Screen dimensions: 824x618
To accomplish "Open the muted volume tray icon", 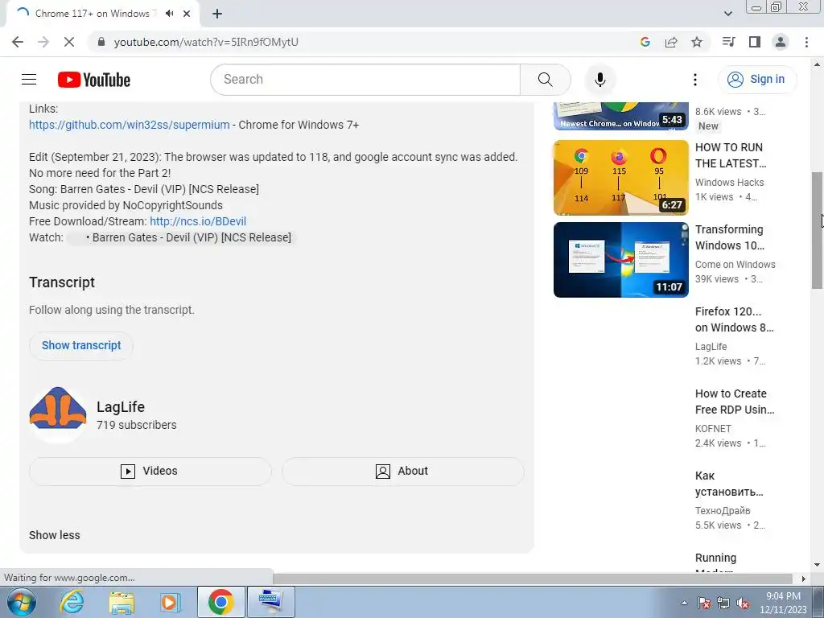I will point(743,603).
